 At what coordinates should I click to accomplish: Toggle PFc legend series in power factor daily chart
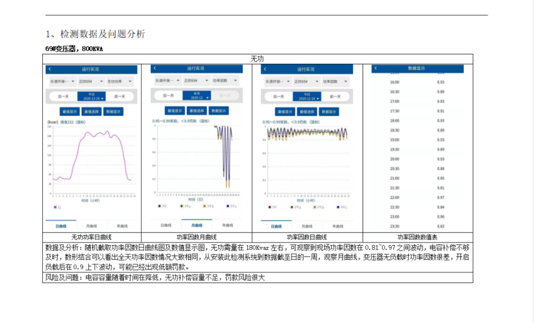(338, 207)
